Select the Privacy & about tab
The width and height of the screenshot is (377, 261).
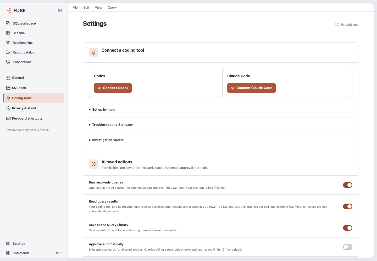(x=34, y=108)
